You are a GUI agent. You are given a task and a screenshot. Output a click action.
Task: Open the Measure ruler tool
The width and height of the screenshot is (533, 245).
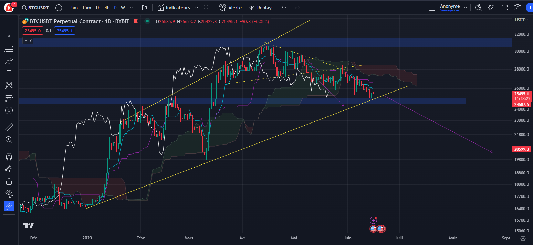[x=9, y=127]
